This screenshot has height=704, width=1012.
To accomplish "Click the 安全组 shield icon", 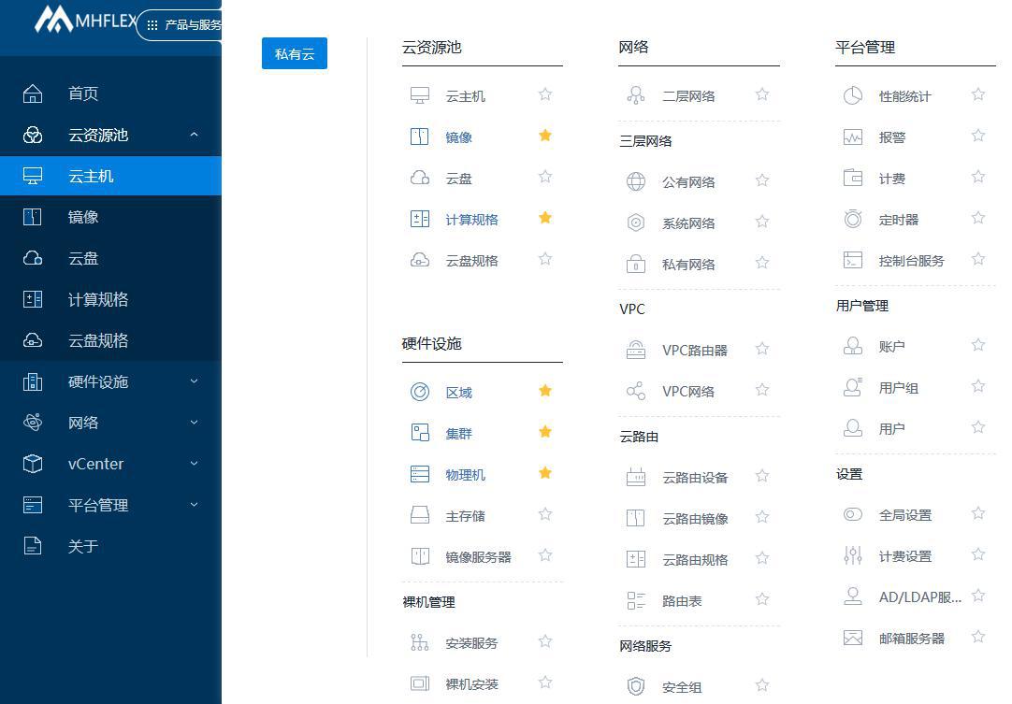I will click(x=636, y=686).
